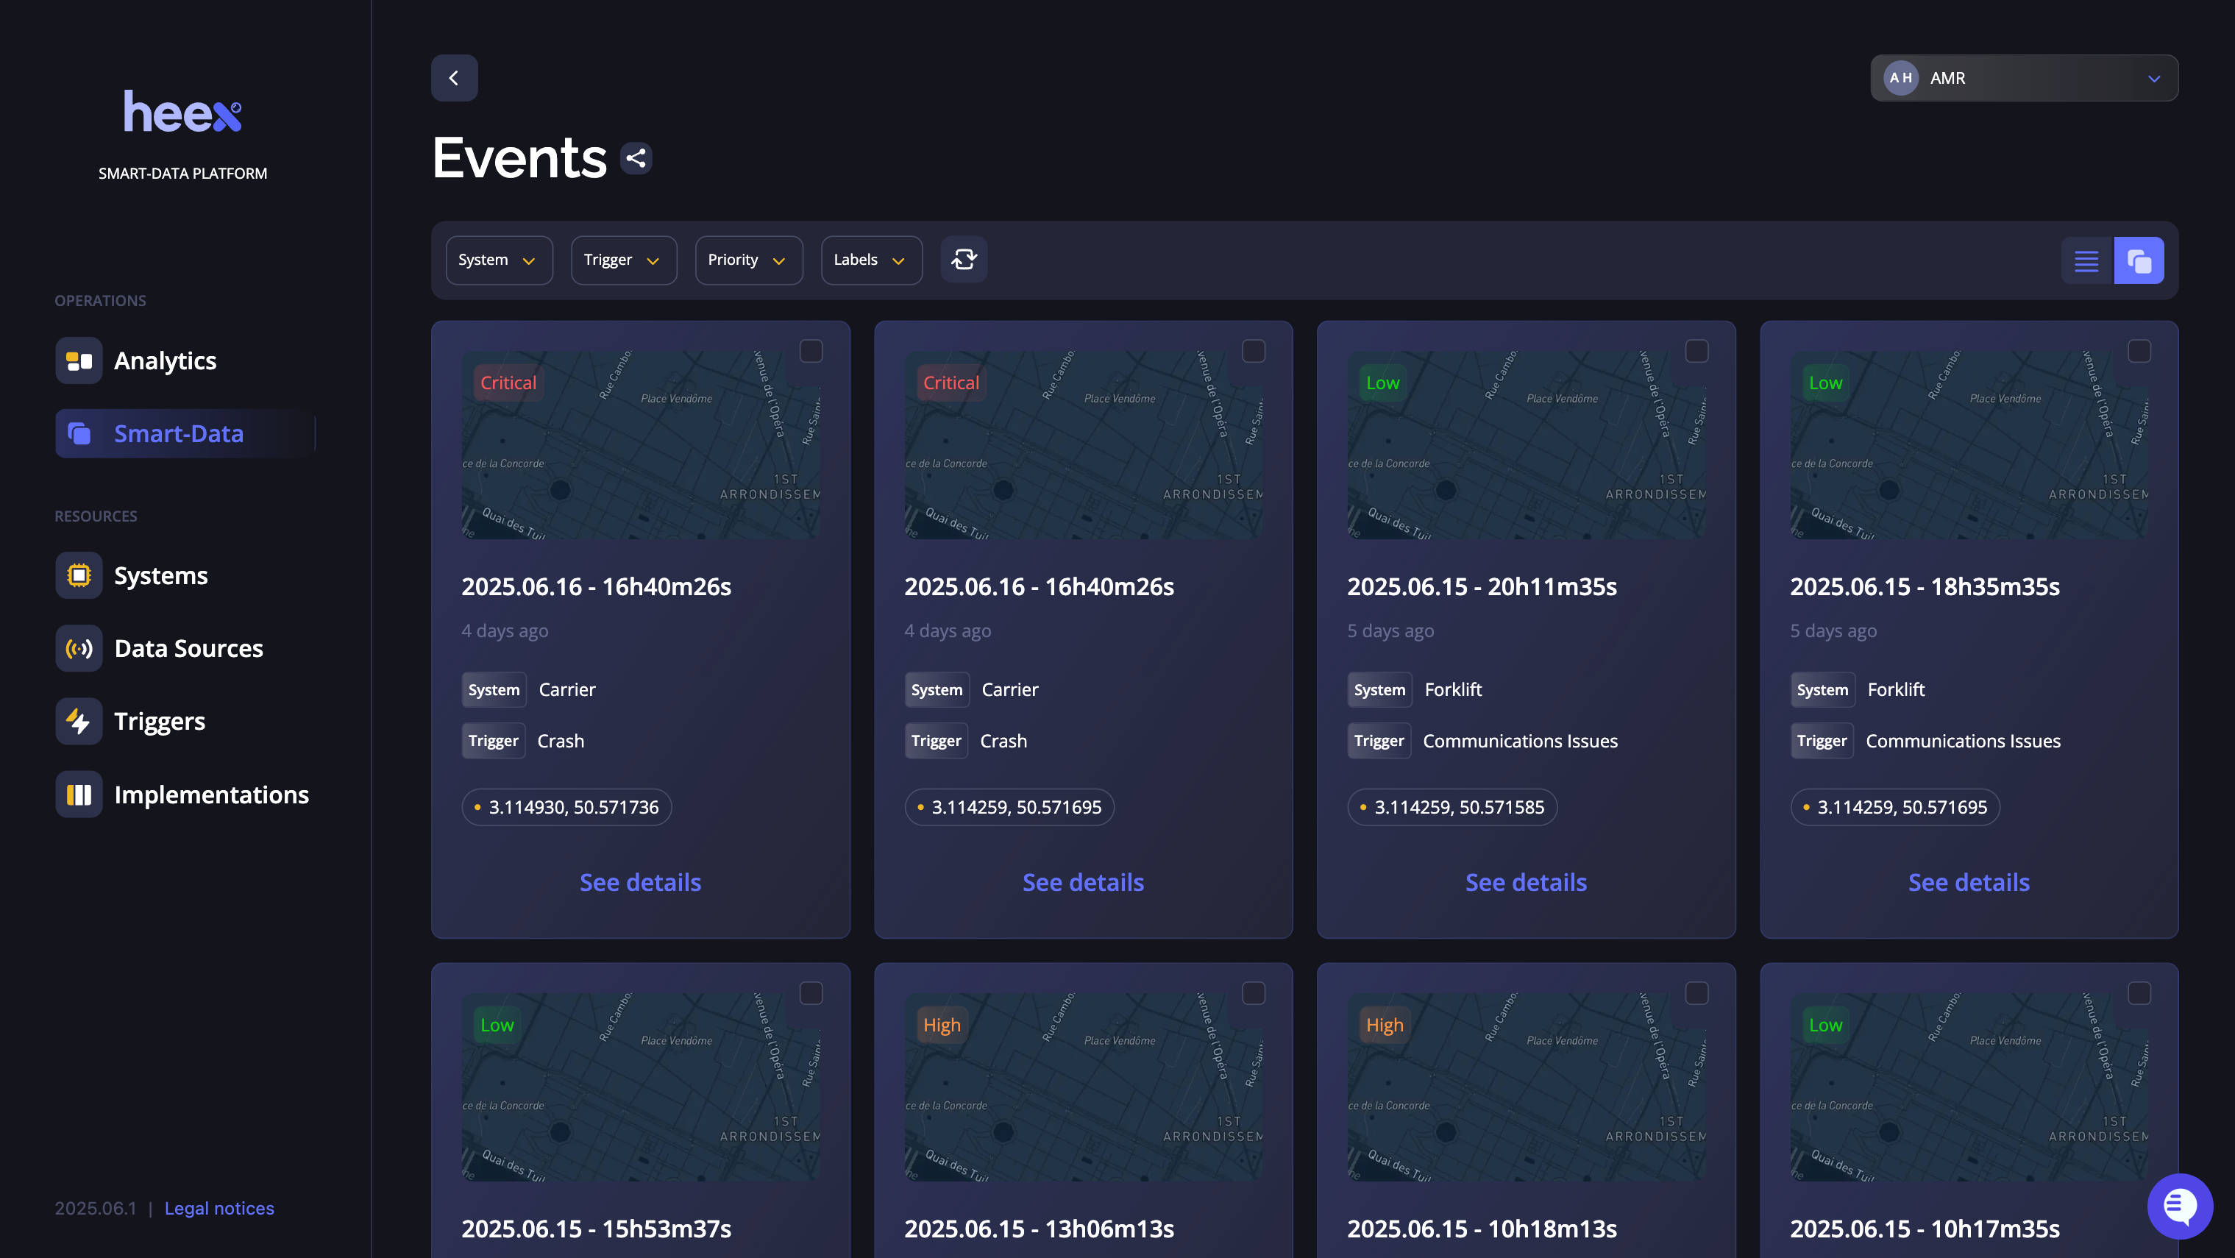Screen dimensions: 2235x1258
Task: Open the chat support bubble
Action: [x=2180, y=1206]
